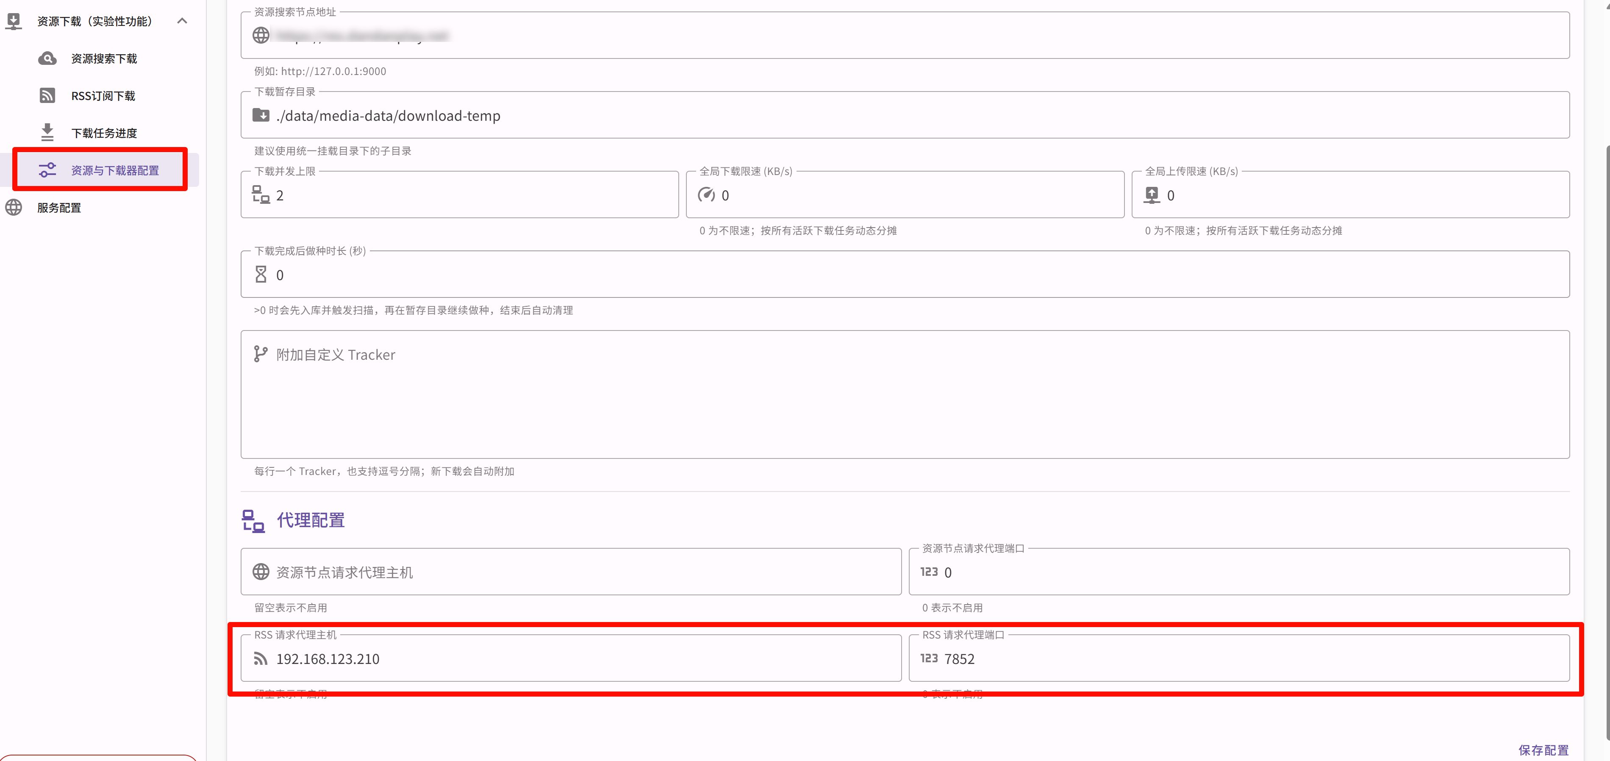1610x761 pixels.
Task: Click the globe icon beside 服务配置
Action: click(14, 208)
